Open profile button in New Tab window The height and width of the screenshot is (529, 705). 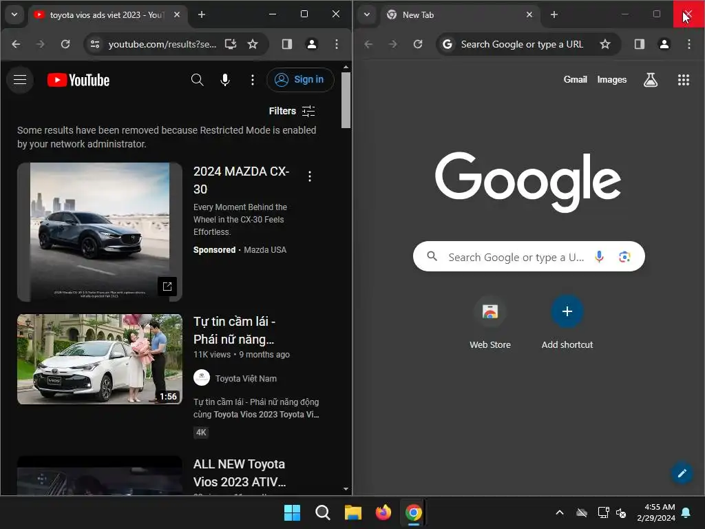pos(664,44)
